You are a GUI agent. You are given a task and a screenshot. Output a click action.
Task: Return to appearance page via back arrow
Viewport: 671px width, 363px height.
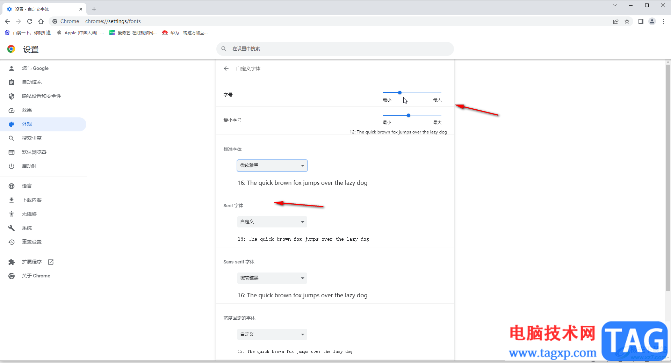click(x=226, y=68)
